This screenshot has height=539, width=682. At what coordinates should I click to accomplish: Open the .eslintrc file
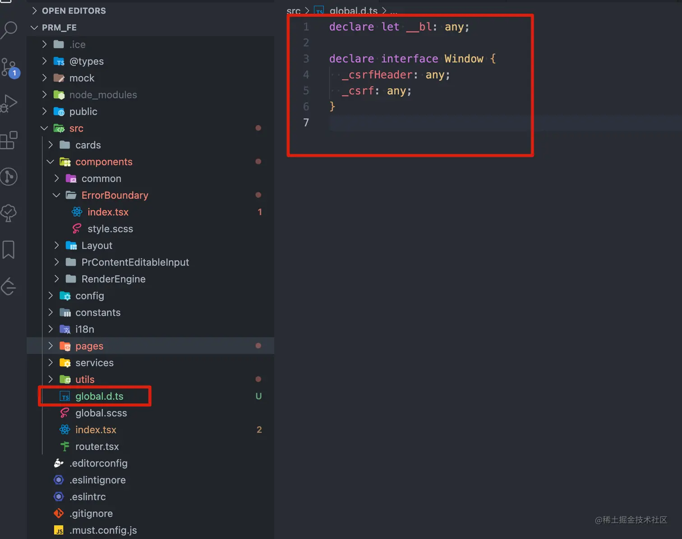pyautogui.click(x=88, y=497)
